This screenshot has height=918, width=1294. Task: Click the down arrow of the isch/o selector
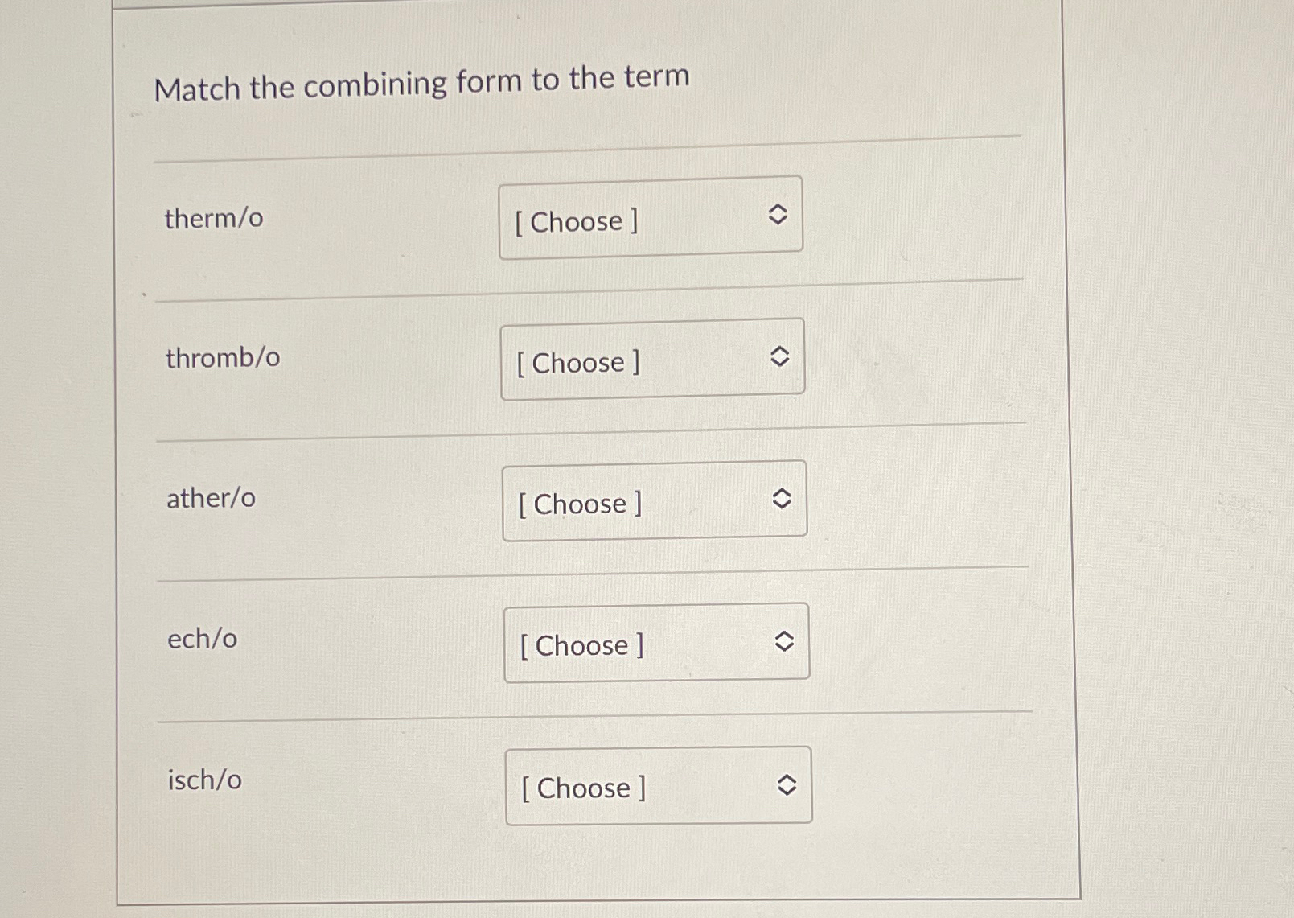(x=786, y=789)
